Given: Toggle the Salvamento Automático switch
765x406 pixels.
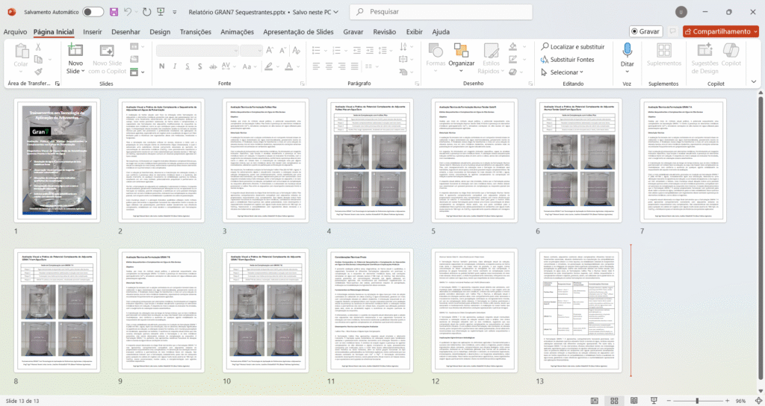Looking at the screenshot, I should tap(93, 12).
